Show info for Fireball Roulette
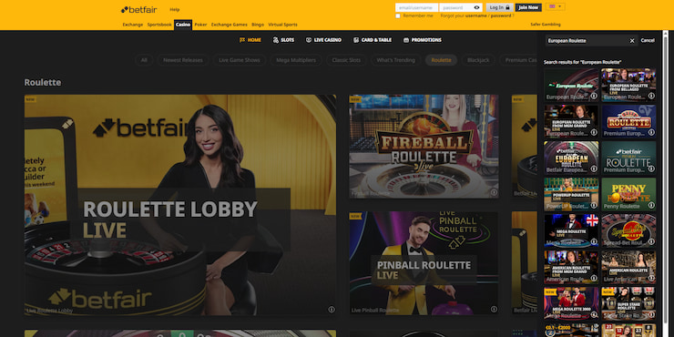 pos(494,192)
